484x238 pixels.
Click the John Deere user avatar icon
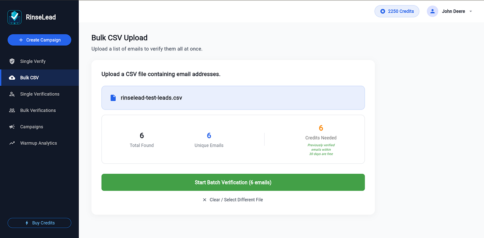click(432, 11)
